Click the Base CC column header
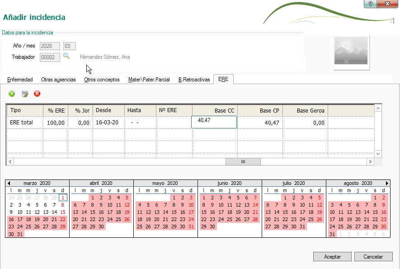Viewport: 400px width, 269px height. pyautogui.click(x=215, y=110)
